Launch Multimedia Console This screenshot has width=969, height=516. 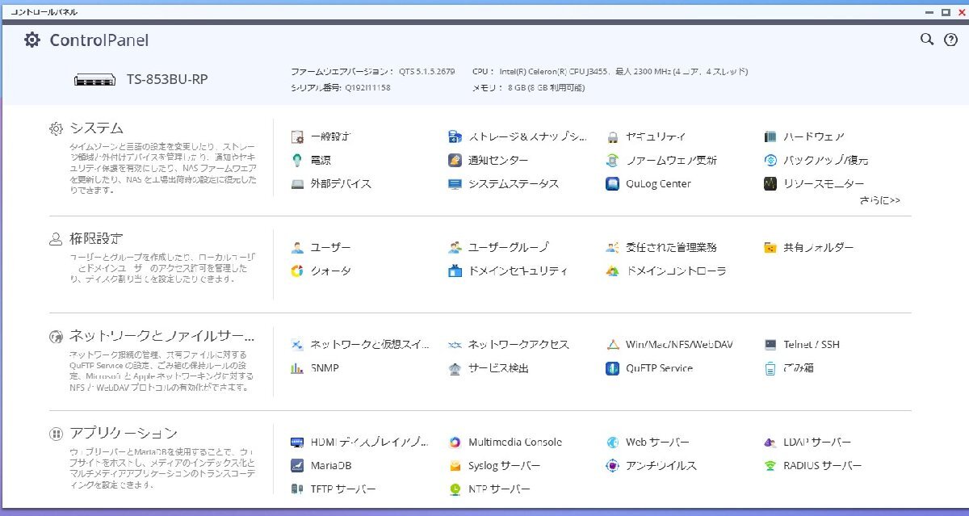(505, 442)
